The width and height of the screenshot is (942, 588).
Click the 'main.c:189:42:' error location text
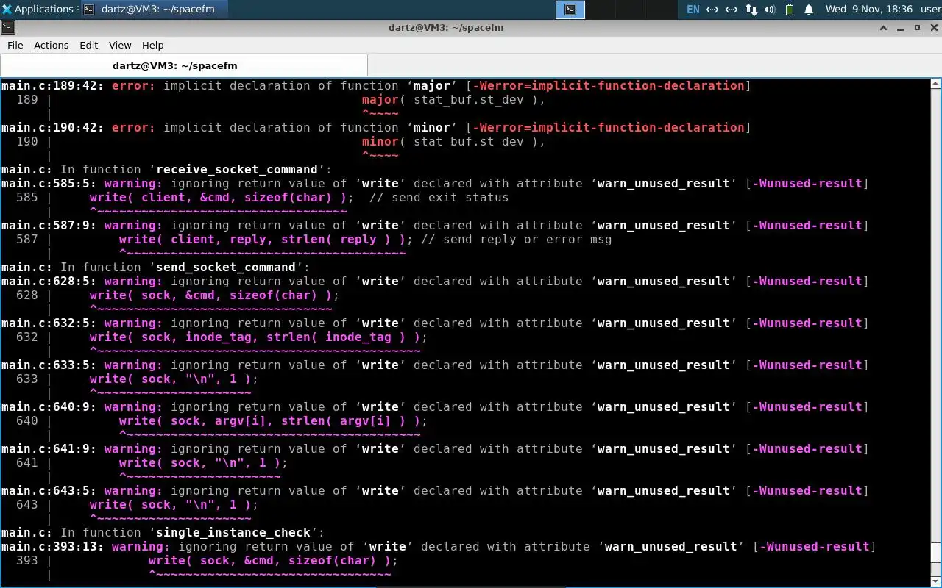pyautogui.click(x=53, y=86)
